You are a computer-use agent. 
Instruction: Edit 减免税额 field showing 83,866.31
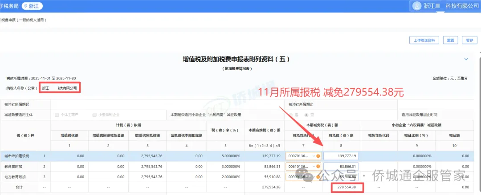click(x=341, y=166)
